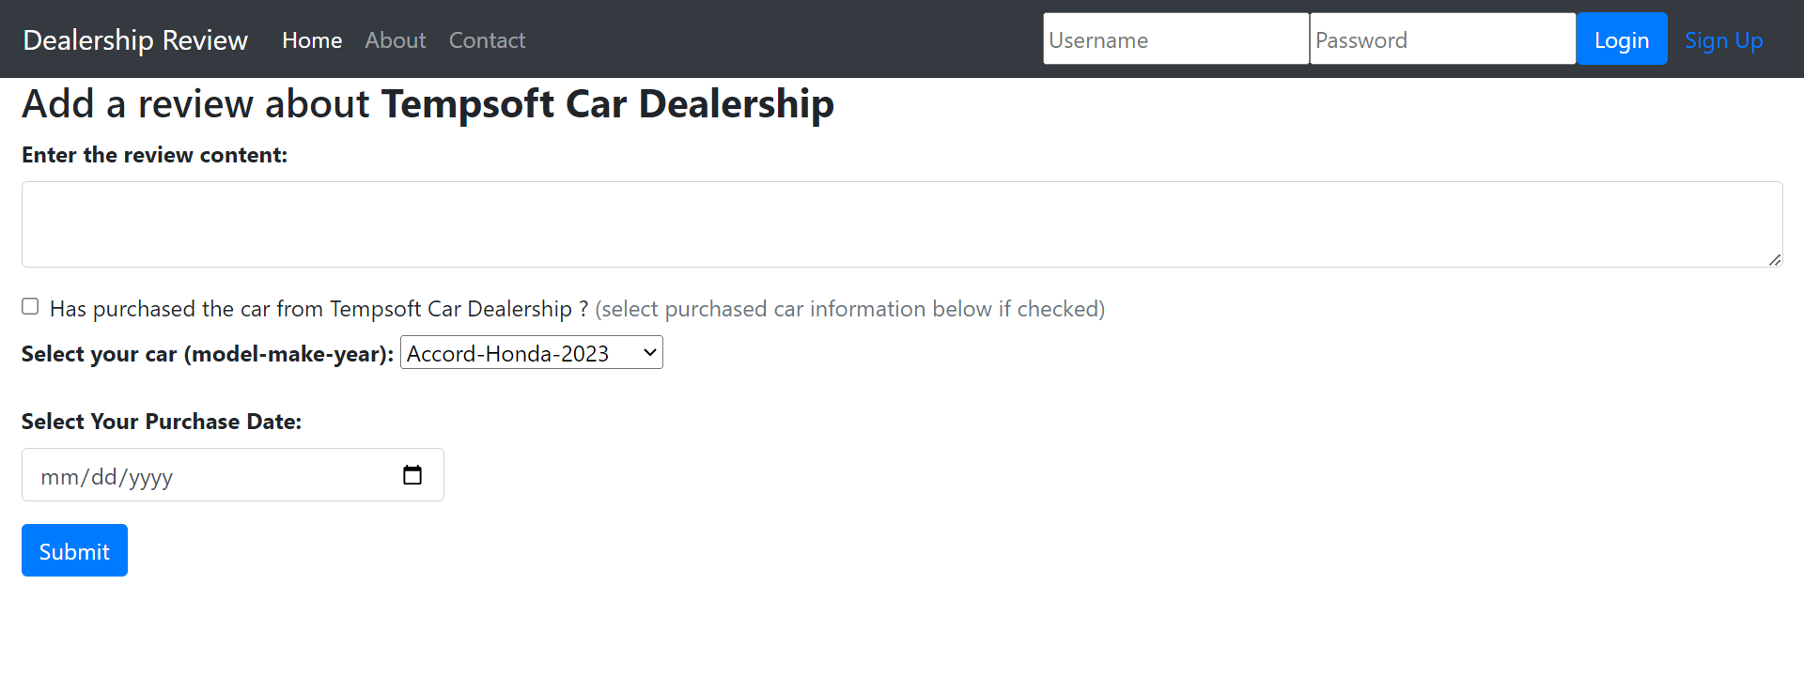Click the 'Enter the review content' label
The width and height of the screenshot is (1804, 677).
[154, 155]
